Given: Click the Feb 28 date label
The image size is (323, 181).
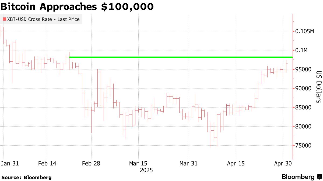Looking at the screenshot, I should coord(91,163).
